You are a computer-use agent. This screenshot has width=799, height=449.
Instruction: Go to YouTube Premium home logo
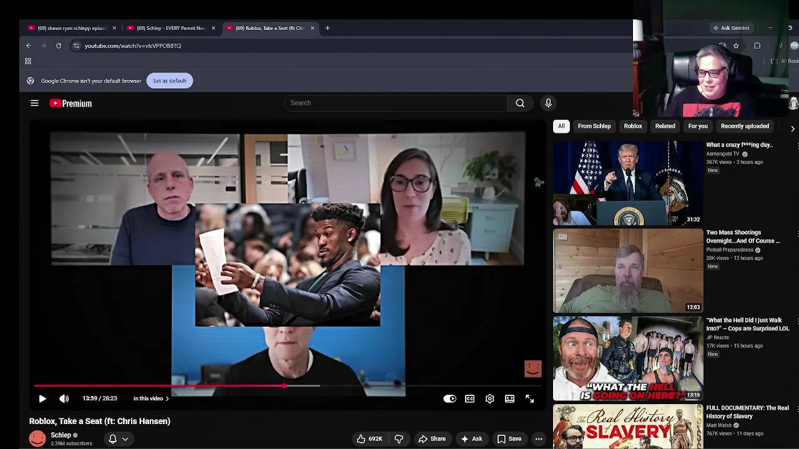tap(71, 104)
